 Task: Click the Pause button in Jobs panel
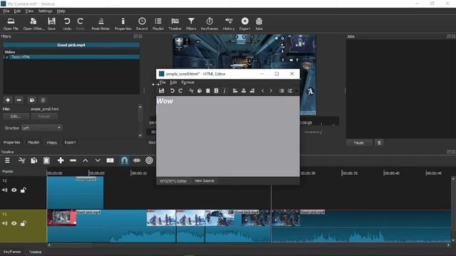(x=359, y=143)
